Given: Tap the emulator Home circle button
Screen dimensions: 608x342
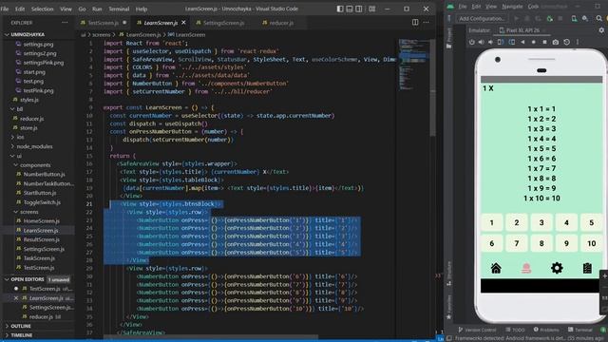Looking at the screenshot, I should [x=534, y=42].
